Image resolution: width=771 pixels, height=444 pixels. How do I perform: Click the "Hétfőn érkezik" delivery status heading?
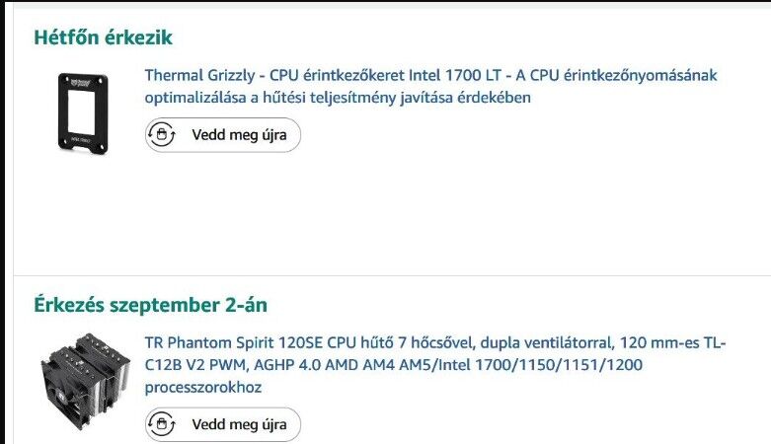[104, 37]
